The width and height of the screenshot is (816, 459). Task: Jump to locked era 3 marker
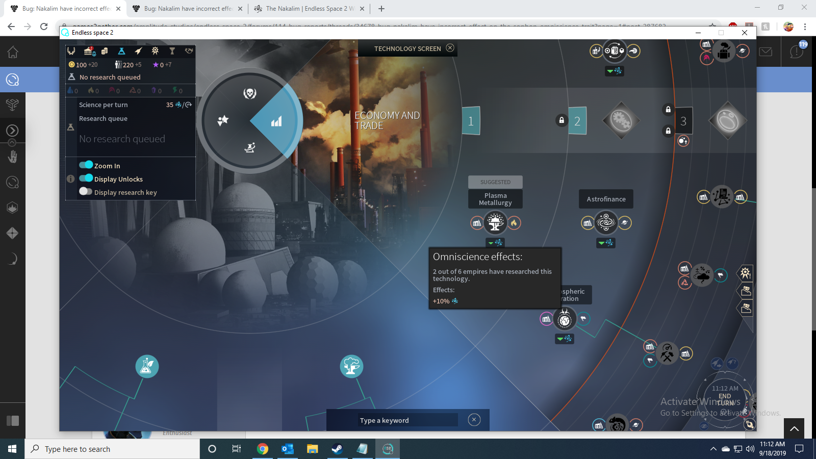(683, 121)
